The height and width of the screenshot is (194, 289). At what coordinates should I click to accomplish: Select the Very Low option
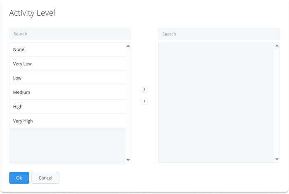tap(67, 64)
